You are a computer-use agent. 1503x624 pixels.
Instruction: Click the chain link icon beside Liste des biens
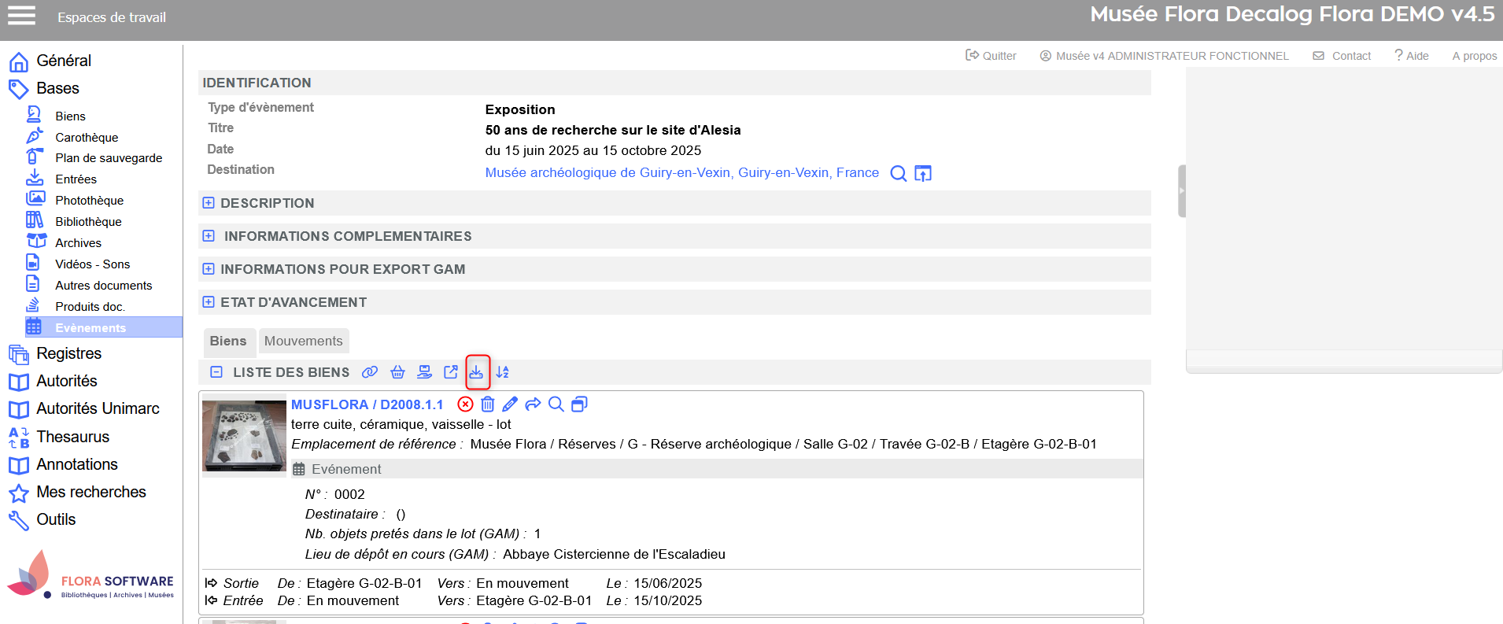[x=370, y=372]
